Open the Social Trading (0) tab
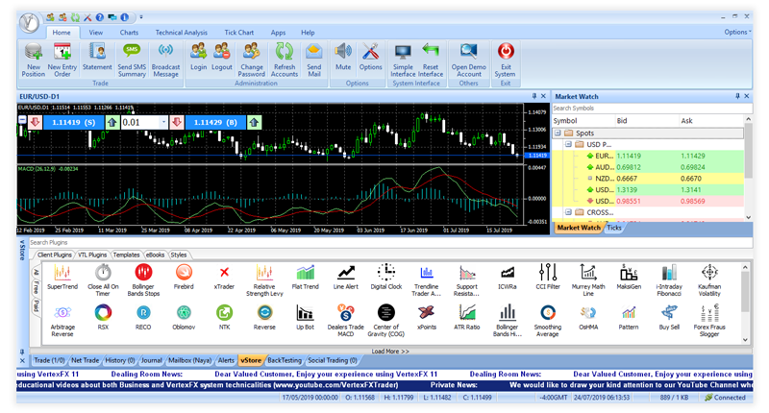Screen dimensions: 769x413 (332, 360)
